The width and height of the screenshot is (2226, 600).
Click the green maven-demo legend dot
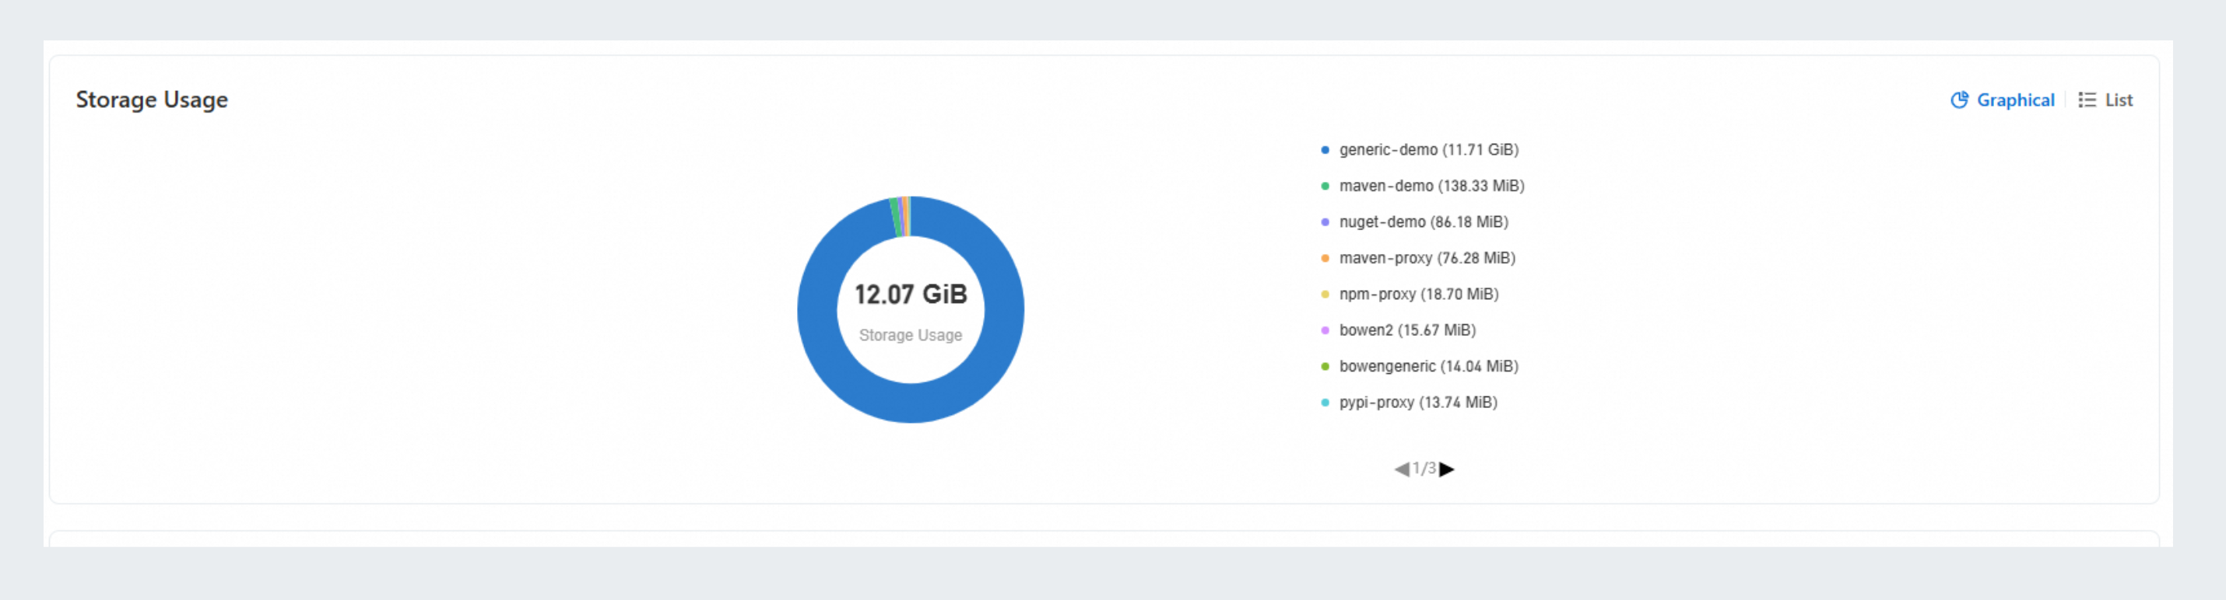(1325, 186)
